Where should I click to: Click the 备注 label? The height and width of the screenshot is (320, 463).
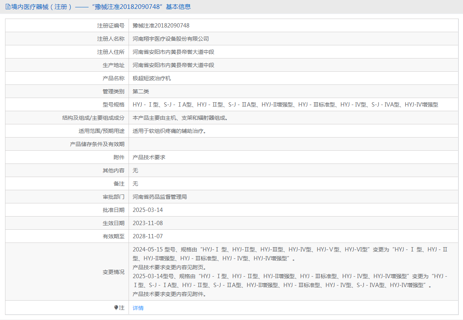tap(119, 184)
